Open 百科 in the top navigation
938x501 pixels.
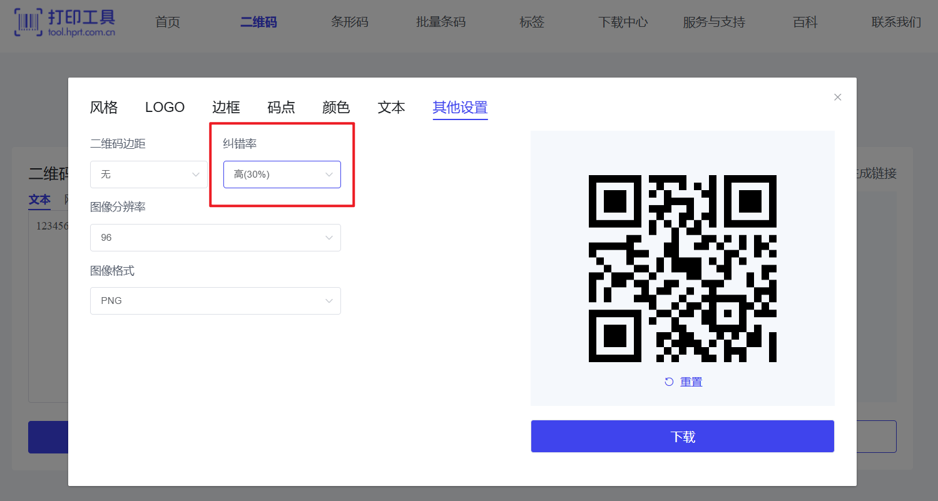tap(805, 23)
